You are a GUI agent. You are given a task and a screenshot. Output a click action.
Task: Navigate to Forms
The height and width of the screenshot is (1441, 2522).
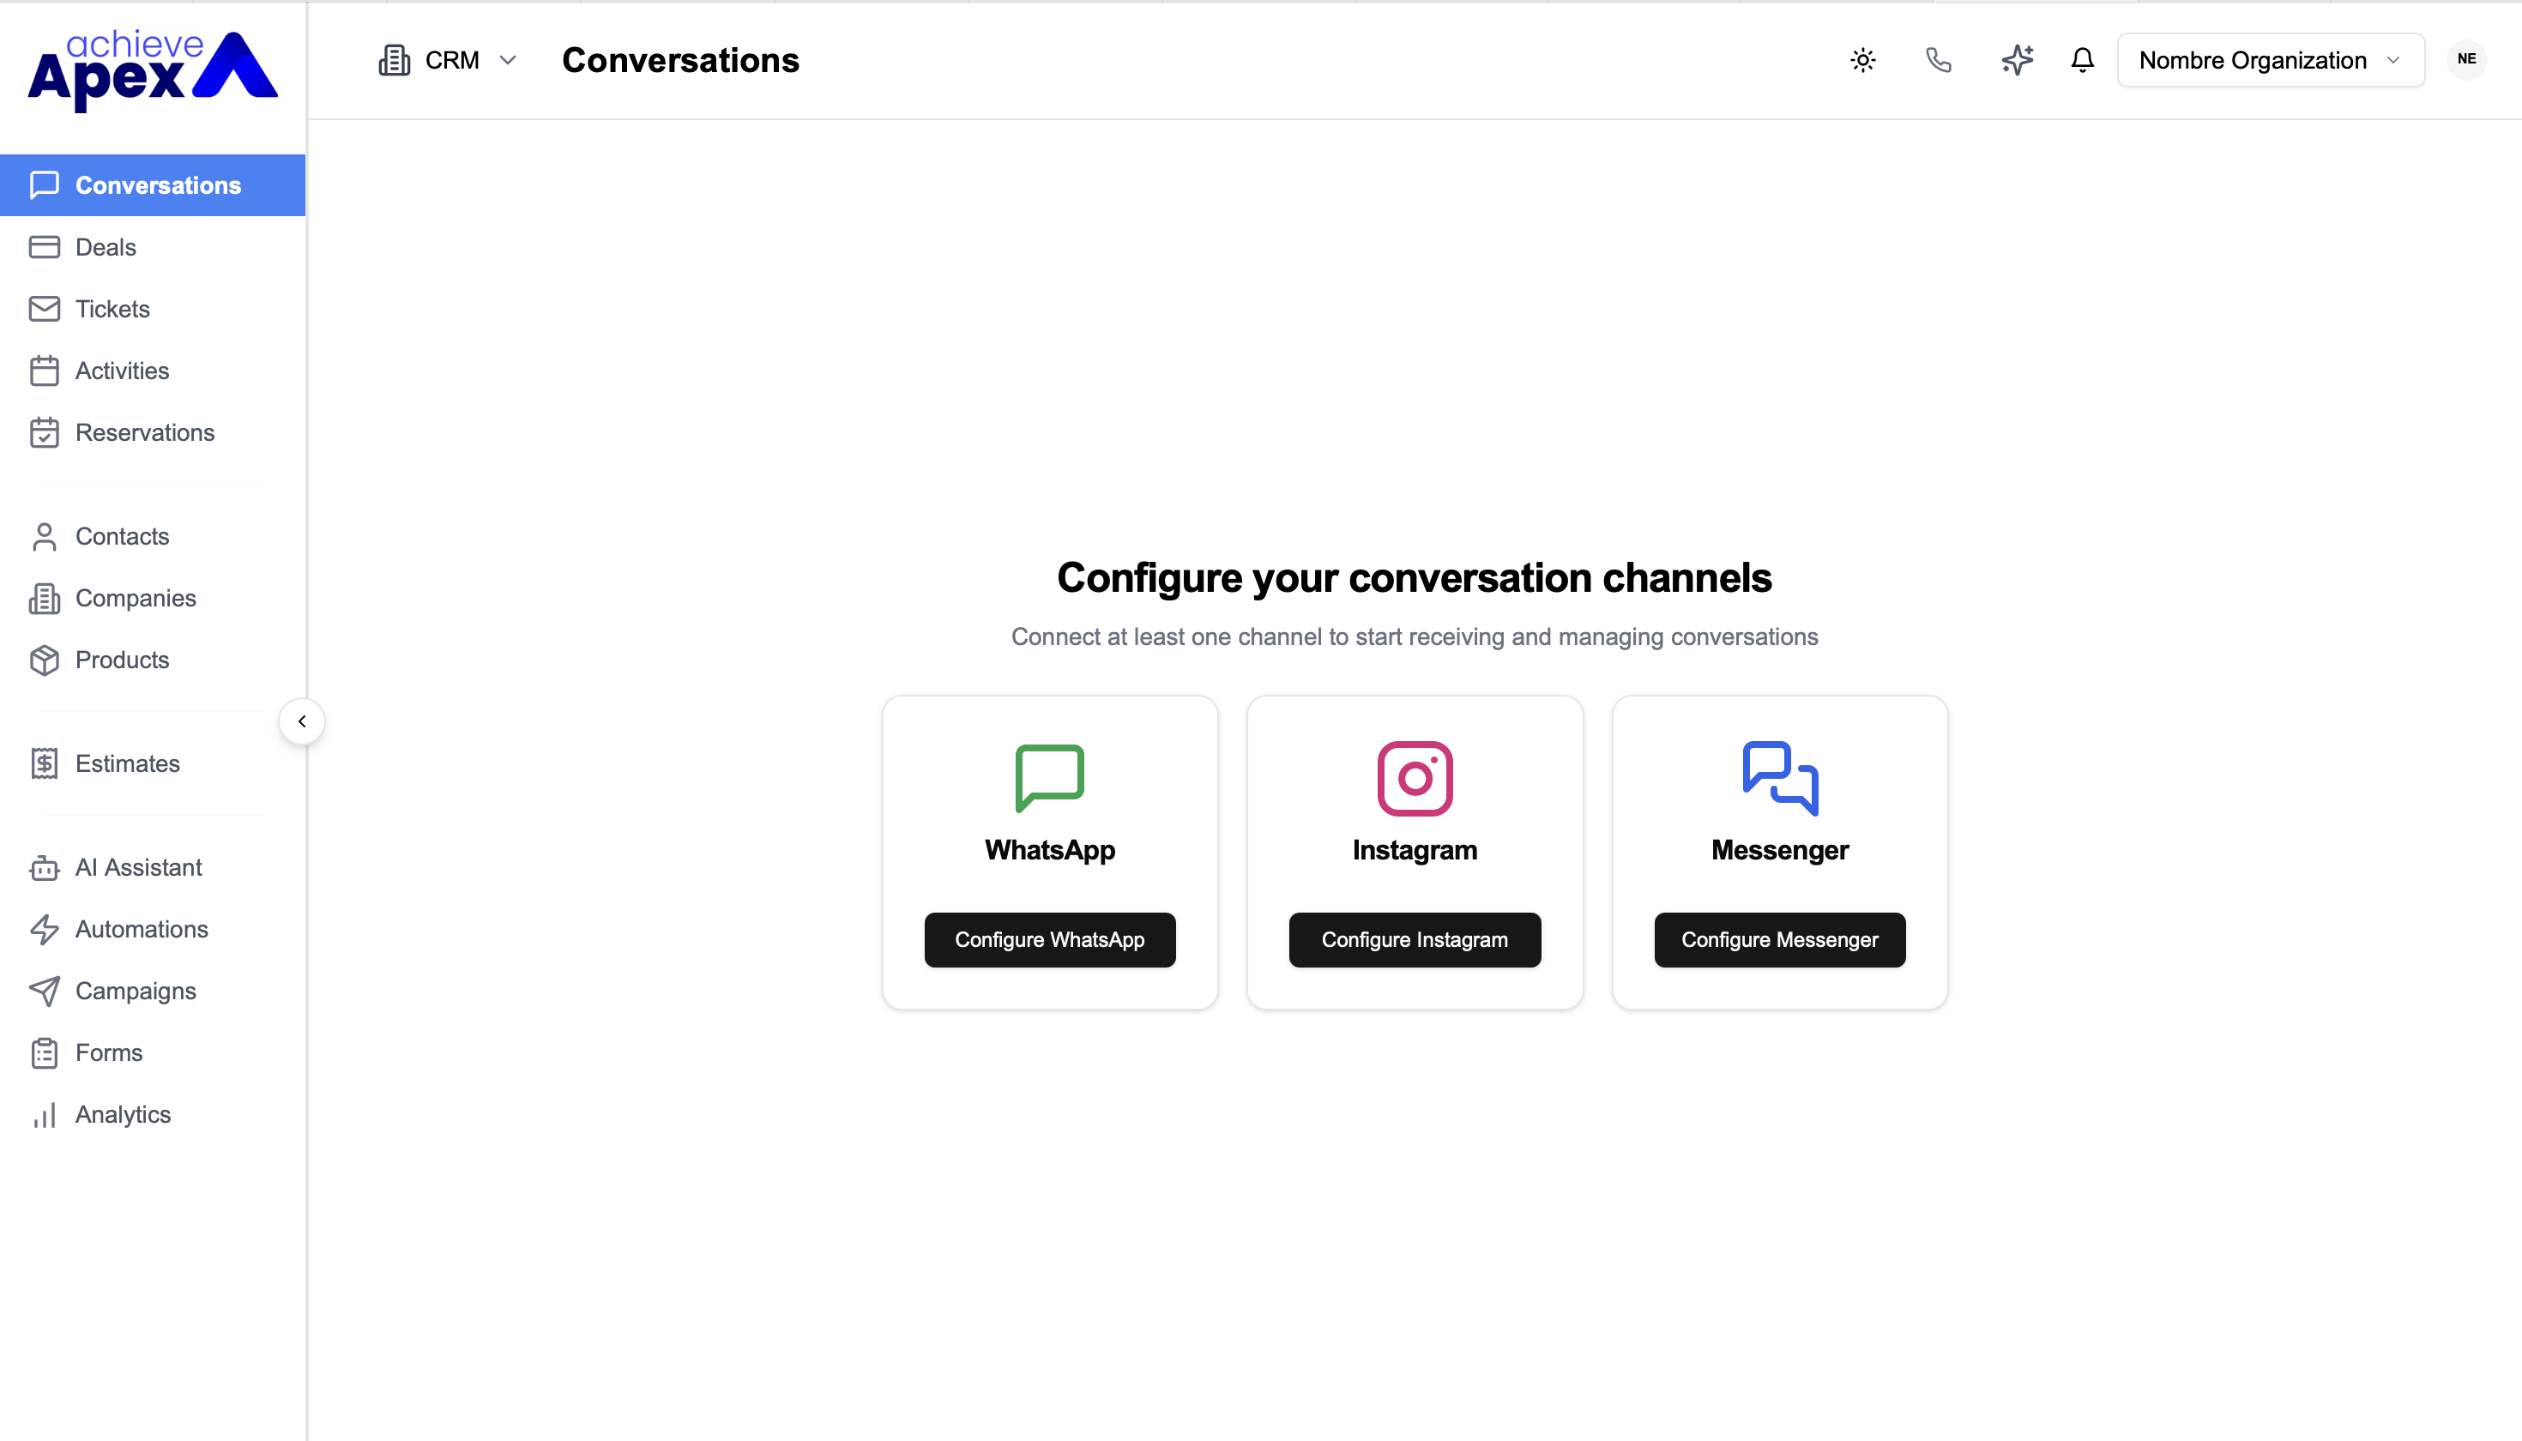(153, 1053)
